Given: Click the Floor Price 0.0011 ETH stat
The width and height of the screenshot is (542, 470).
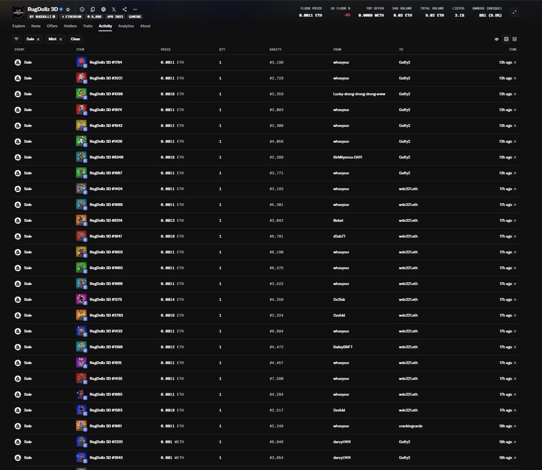Looking at the screenshot, I should 311,12.
